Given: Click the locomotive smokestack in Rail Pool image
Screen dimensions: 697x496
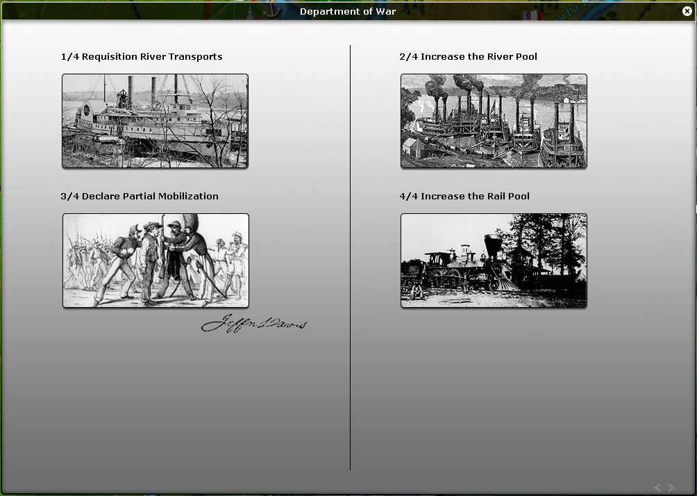Looking at the screenshot, I should (493, 247).
